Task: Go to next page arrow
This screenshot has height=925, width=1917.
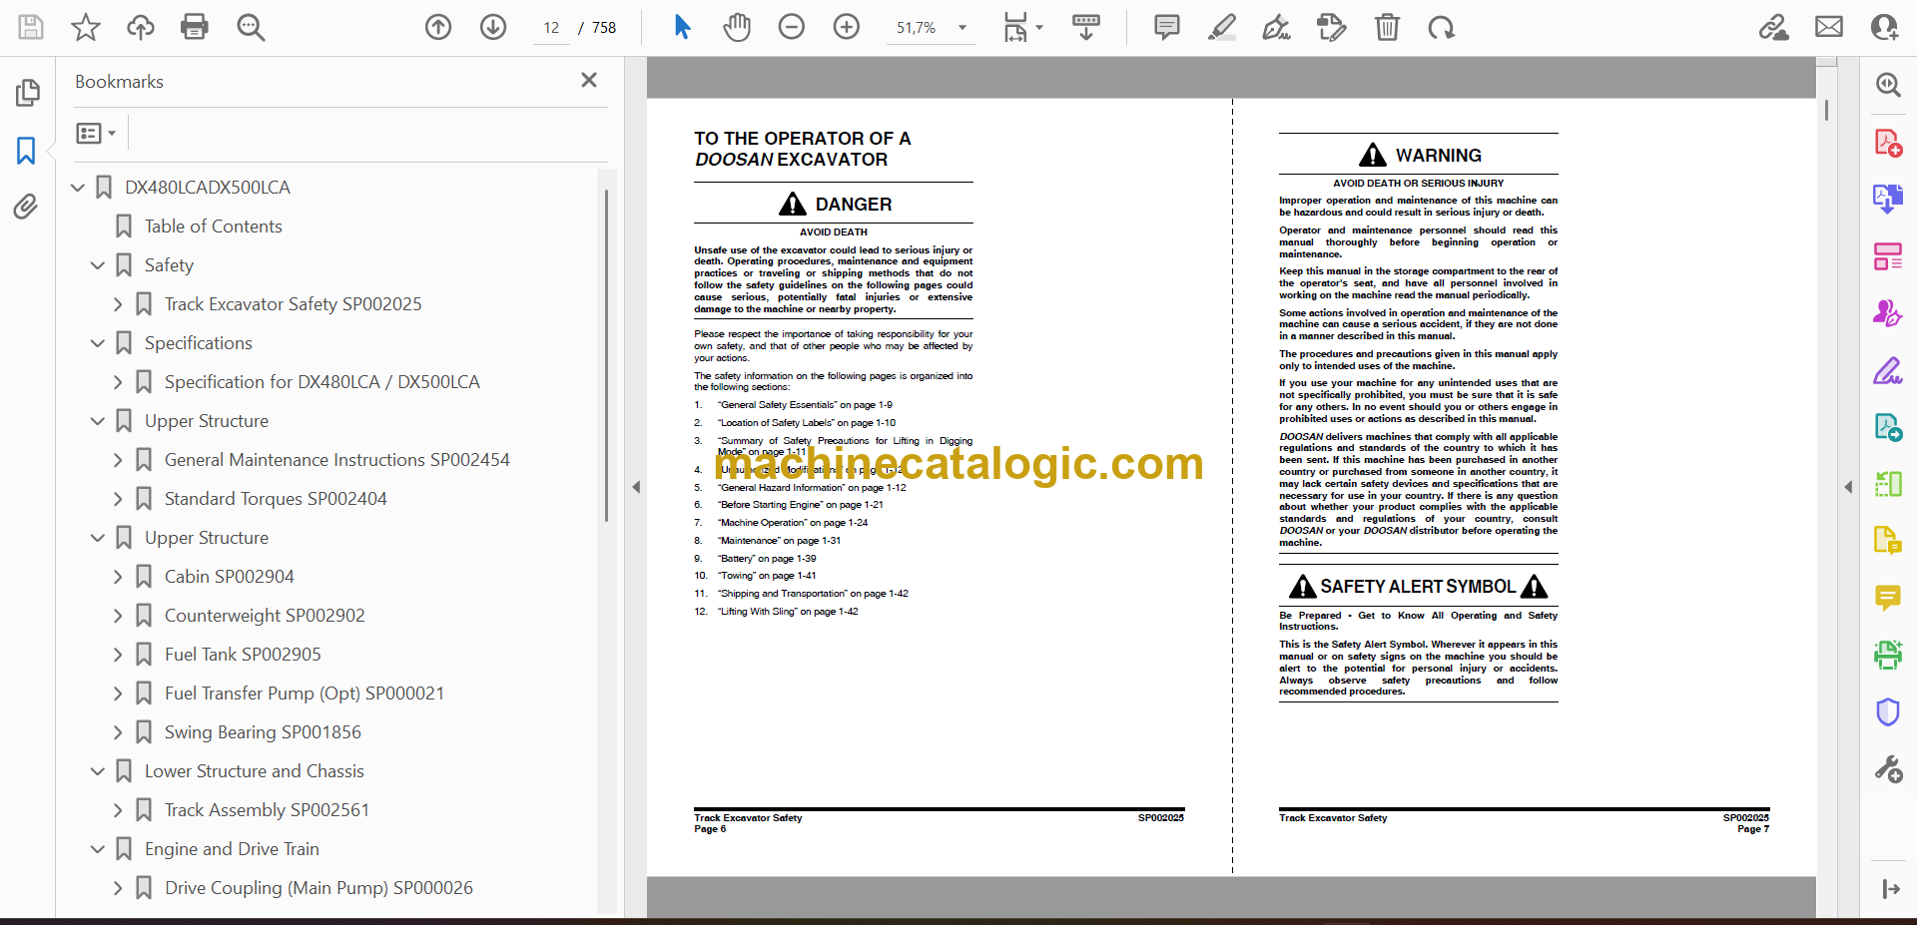Action: point(493,27)
